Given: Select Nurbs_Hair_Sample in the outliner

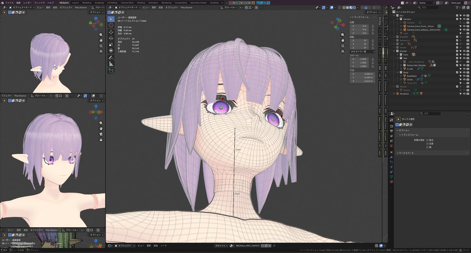Looking at the screenshot, I should click(416, 65).
